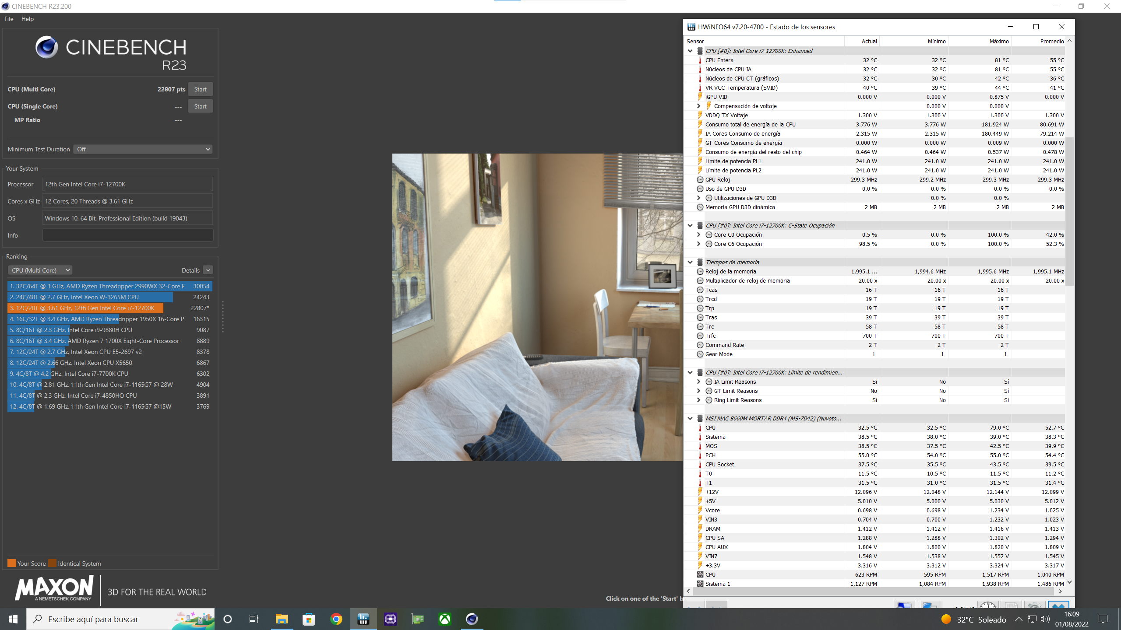
Task: Open Task View on the taskbar
Action: (254, 619)
